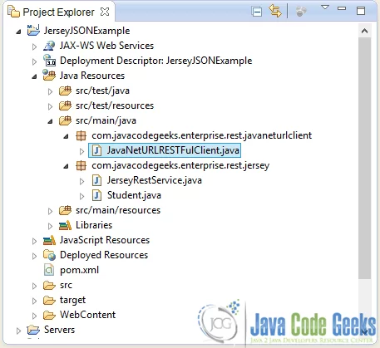The image size is (380, 348).
Task: Select the JerseyJSONExample project icon
Action: point(33,30)
